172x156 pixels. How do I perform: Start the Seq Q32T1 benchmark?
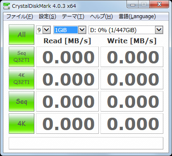pyautogui.click(x=21, y=57)
